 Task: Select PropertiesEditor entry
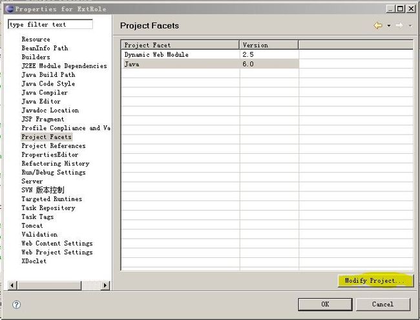(x=50, y=155)
